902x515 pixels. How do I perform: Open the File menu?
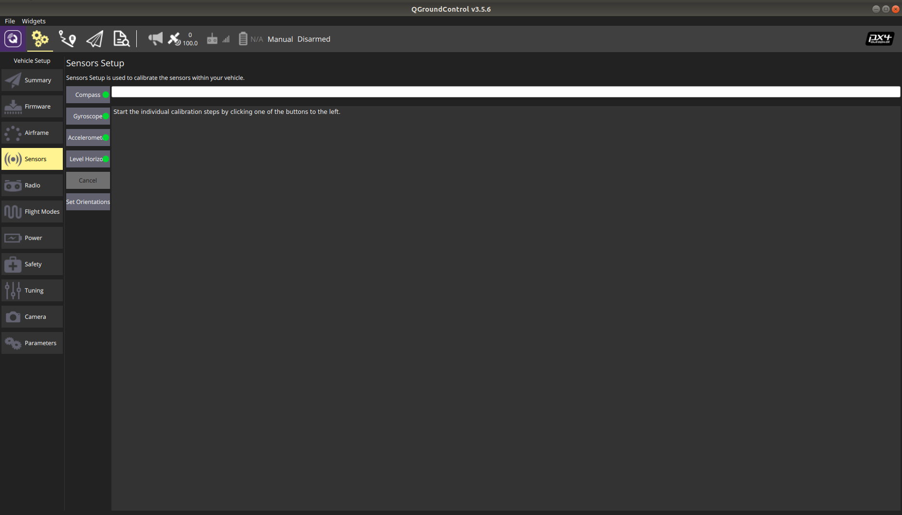tap(10, 21)
